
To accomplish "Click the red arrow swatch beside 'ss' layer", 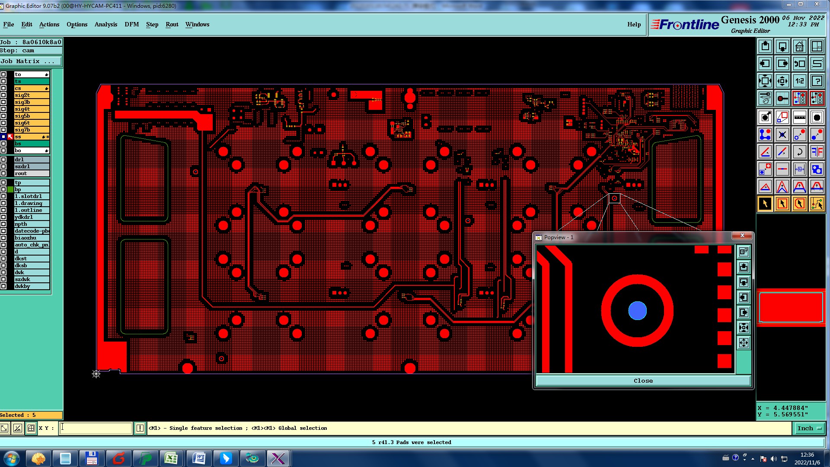I will [10, 137].
